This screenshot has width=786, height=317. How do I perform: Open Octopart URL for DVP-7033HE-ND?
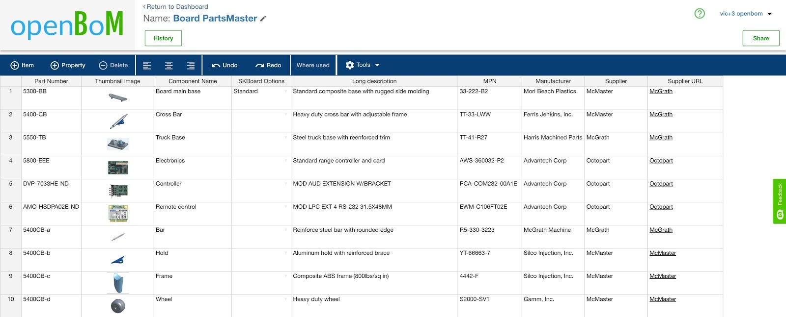(x=661, y=184)
